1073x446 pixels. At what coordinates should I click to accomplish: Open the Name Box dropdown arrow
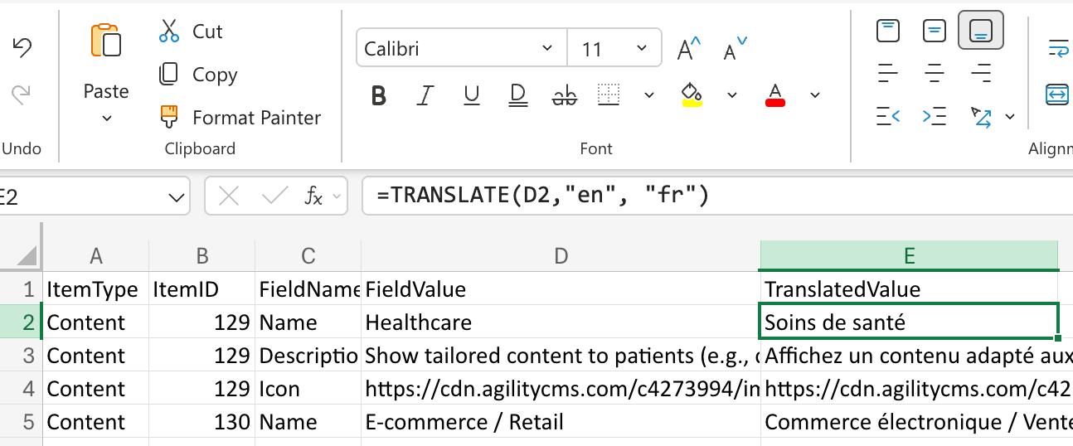(177, 197)
